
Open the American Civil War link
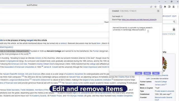tap(19, 64)
